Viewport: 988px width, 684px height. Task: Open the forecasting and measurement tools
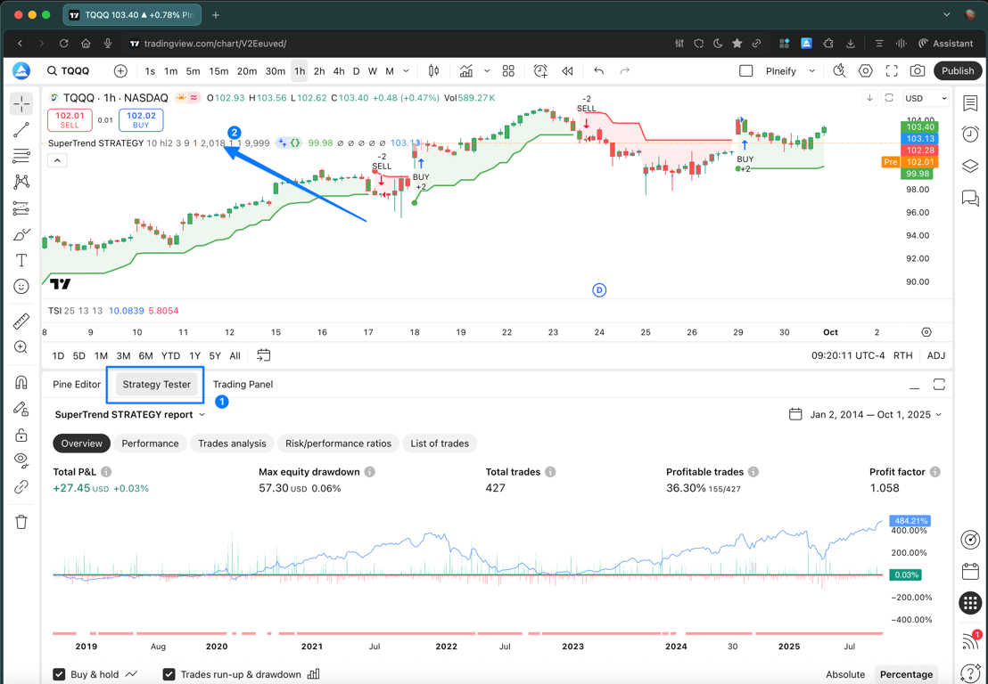[21, 208]
